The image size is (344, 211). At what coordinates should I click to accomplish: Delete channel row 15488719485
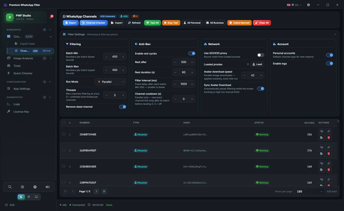point(328,138)
